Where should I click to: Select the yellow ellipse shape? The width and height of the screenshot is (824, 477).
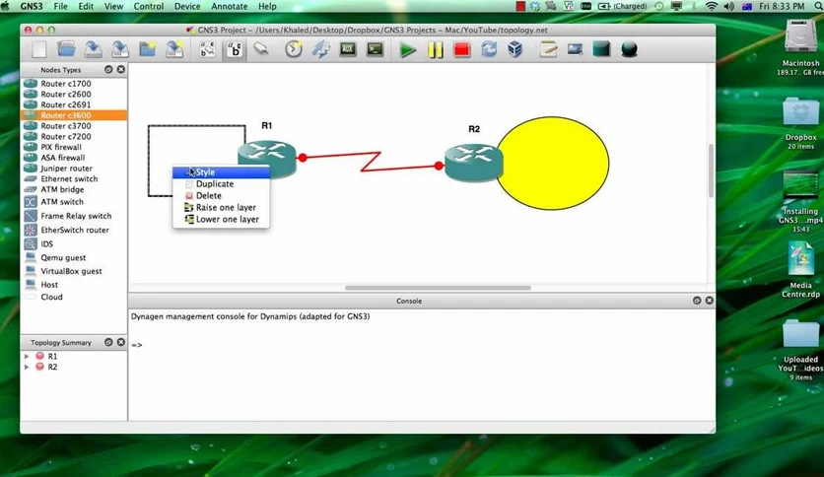pos(552,164)
